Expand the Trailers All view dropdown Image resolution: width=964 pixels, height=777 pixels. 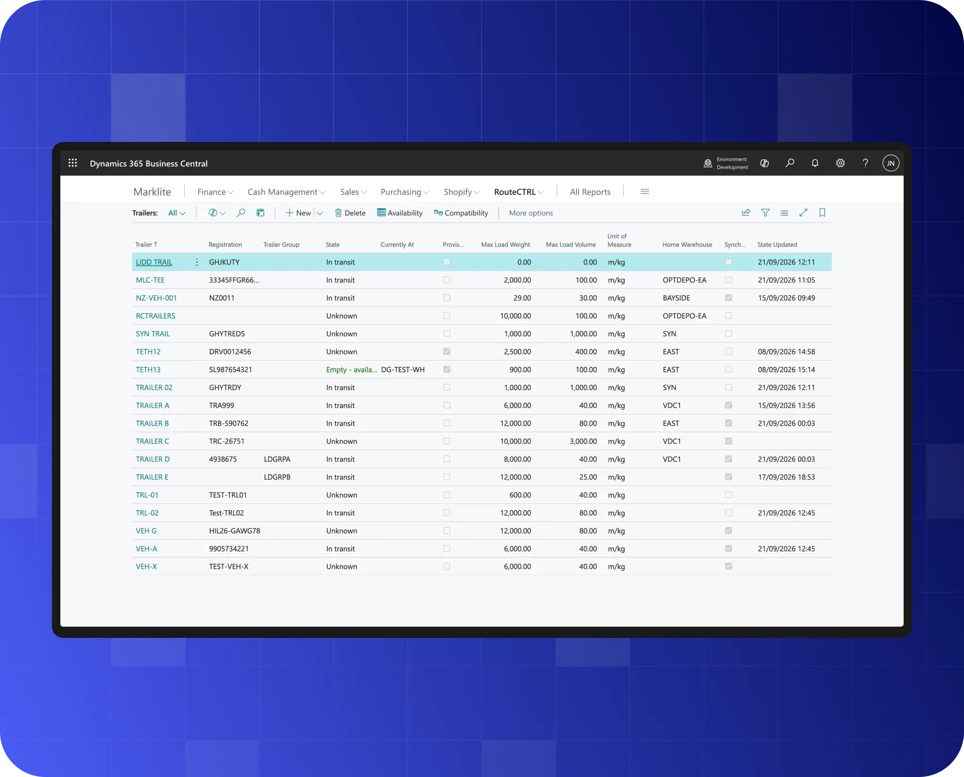[x=177, y=213]
